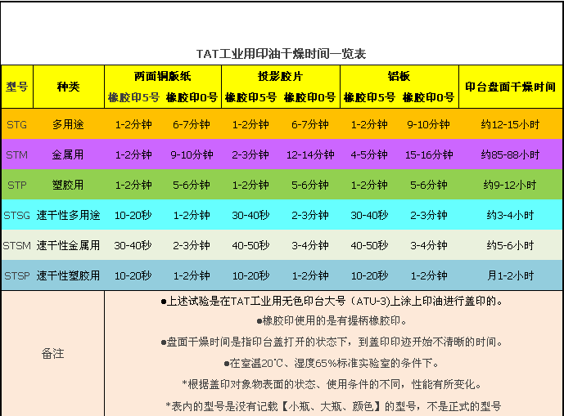
Task: Click the note about ATU-3 无色印台大号
Action: tap(332, 301)
